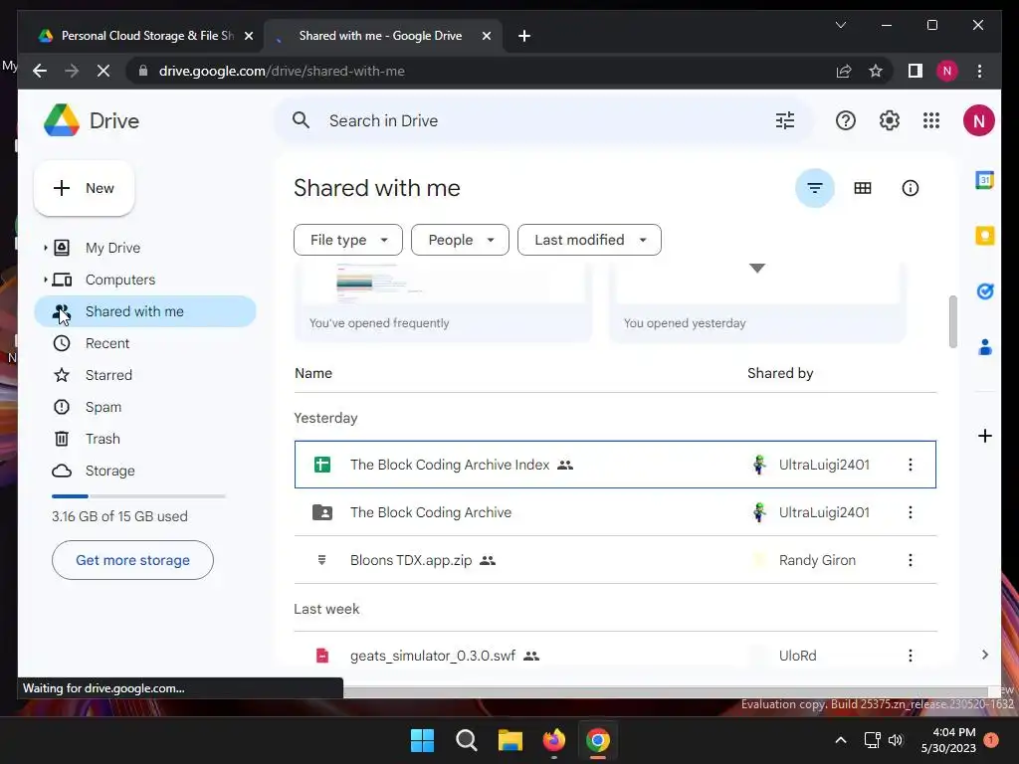Switch to Personal Cloud Storage tab
Viewport: 1019px width, 764px height.
tap(138, 36)
